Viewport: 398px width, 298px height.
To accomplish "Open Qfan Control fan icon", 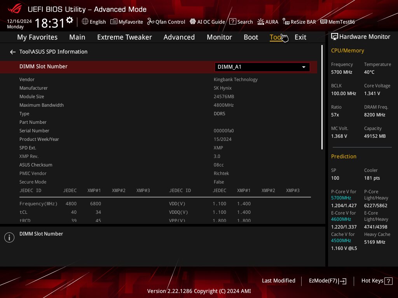I will pyautogui.click(x=150, y=22).
